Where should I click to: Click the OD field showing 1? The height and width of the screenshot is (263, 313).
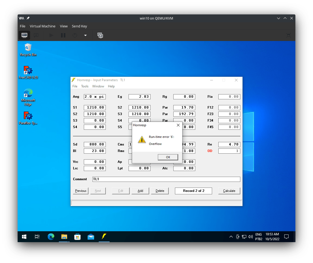pos(229,151)
